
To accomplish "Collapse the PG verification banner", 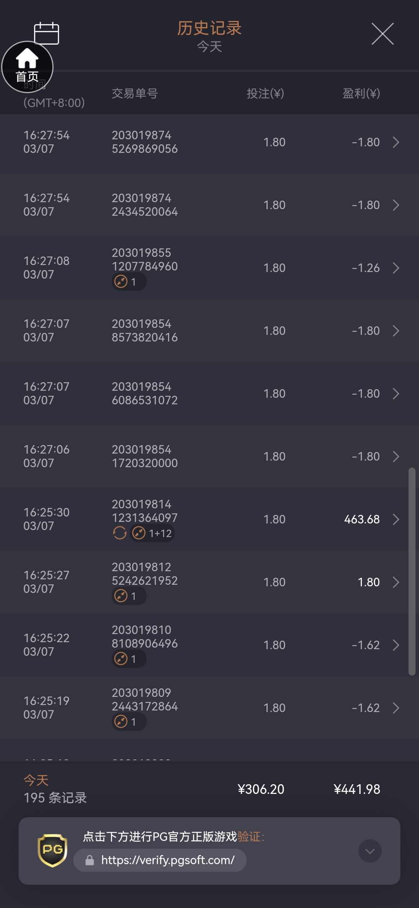I will 370,851.
